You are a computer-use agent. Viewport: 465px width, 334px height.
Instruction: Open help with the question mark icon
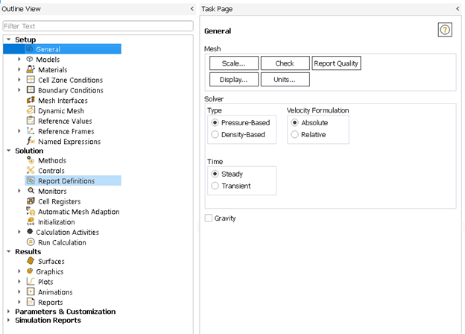pyautogui.click(x=445, y=30)
